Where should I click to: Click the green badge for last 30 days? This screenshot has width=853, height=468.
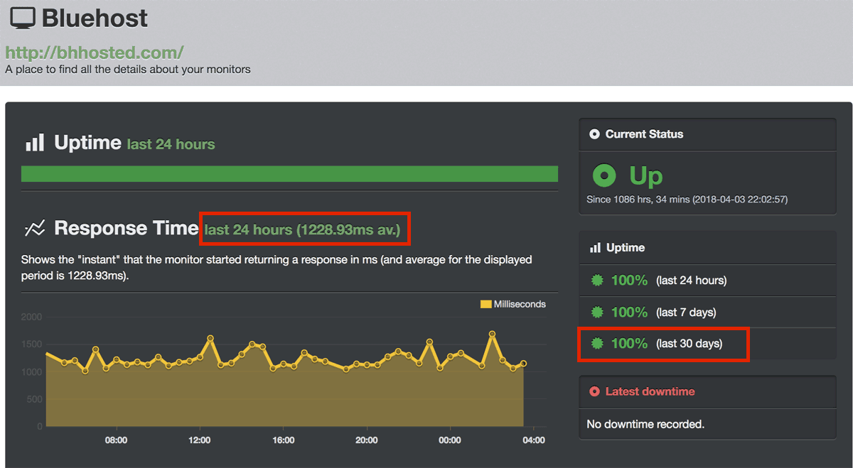pos(597,344)
